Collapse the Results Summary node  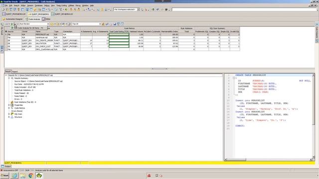click(9, 78)
